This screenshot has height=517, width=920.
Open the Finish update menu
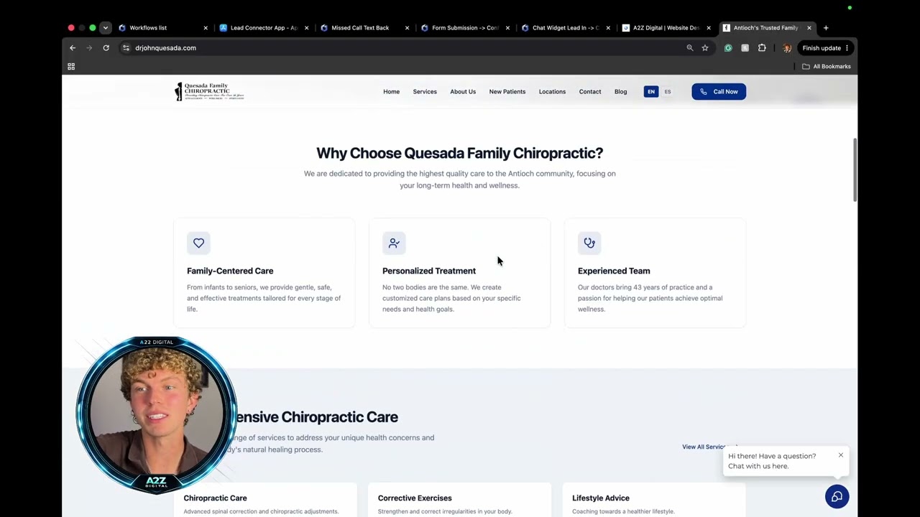[x=825, y=48]
